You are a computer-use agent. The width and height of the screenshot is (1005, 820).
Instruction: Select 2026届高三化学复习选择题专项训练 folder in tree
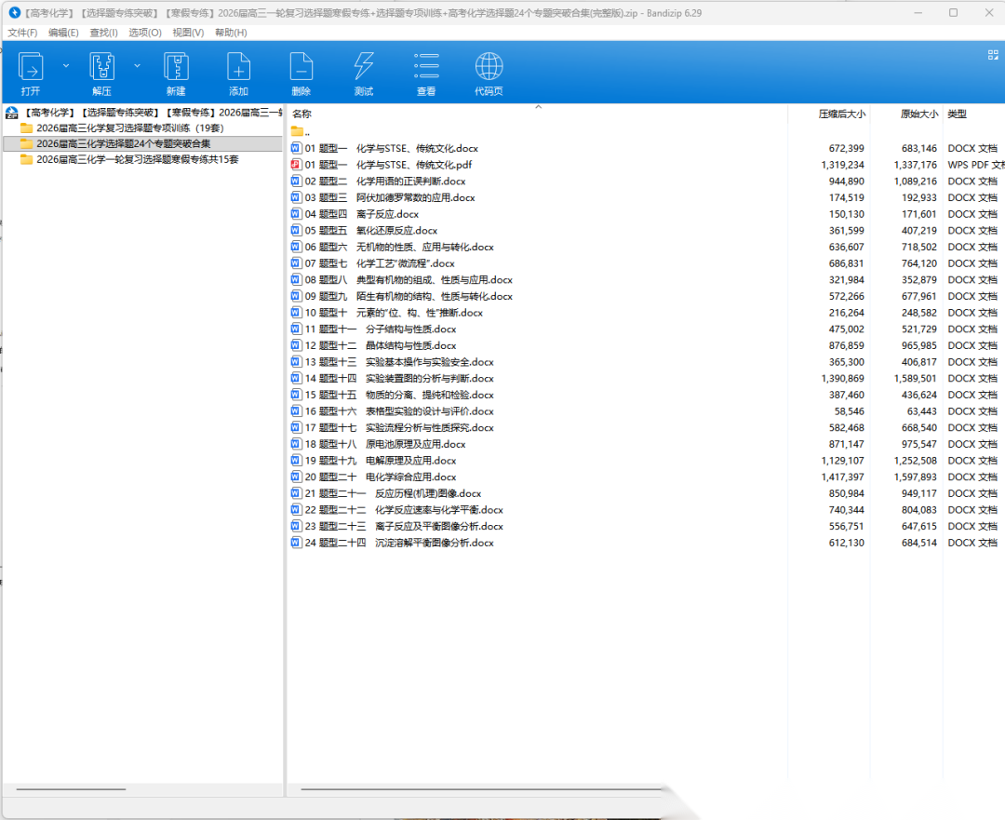[x=129, y=128]
